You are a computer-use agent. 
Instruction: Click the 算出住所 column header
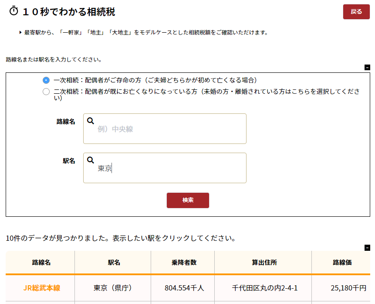[x=264, y=263]
